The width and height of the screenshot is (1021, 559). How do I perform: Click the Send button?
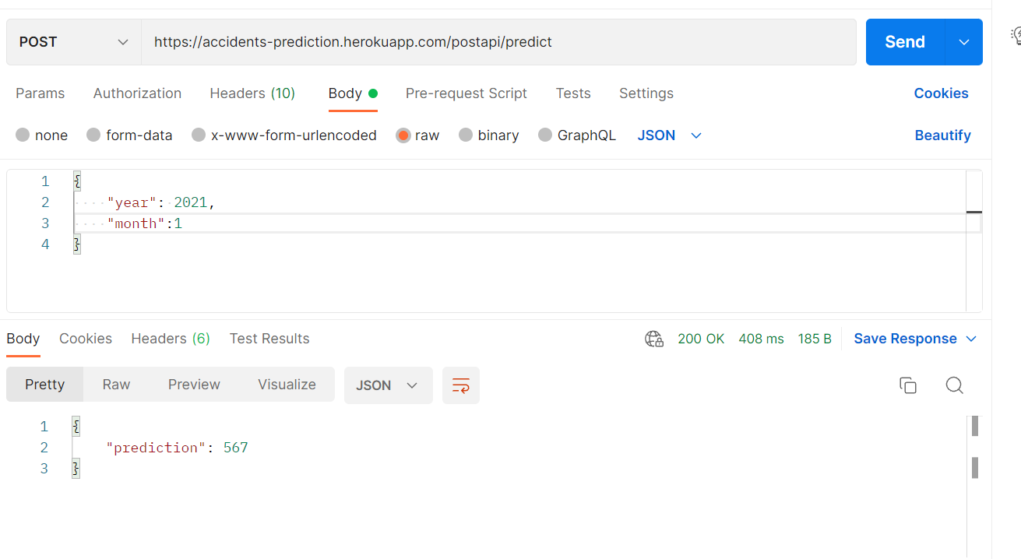[x=905, y=42]
